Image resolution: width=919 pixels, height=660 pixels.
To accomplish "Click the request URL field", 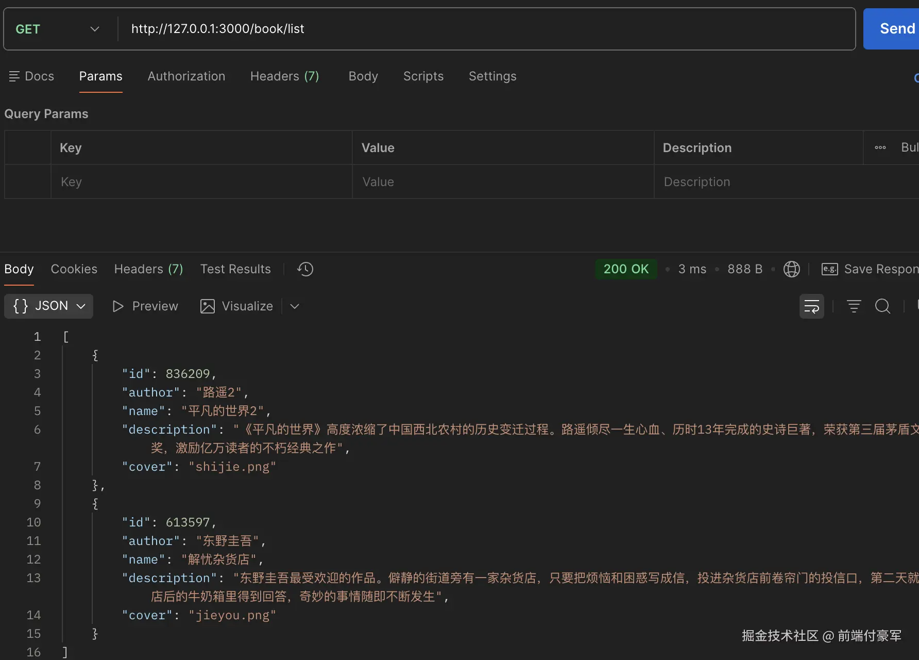I will 486,29.
